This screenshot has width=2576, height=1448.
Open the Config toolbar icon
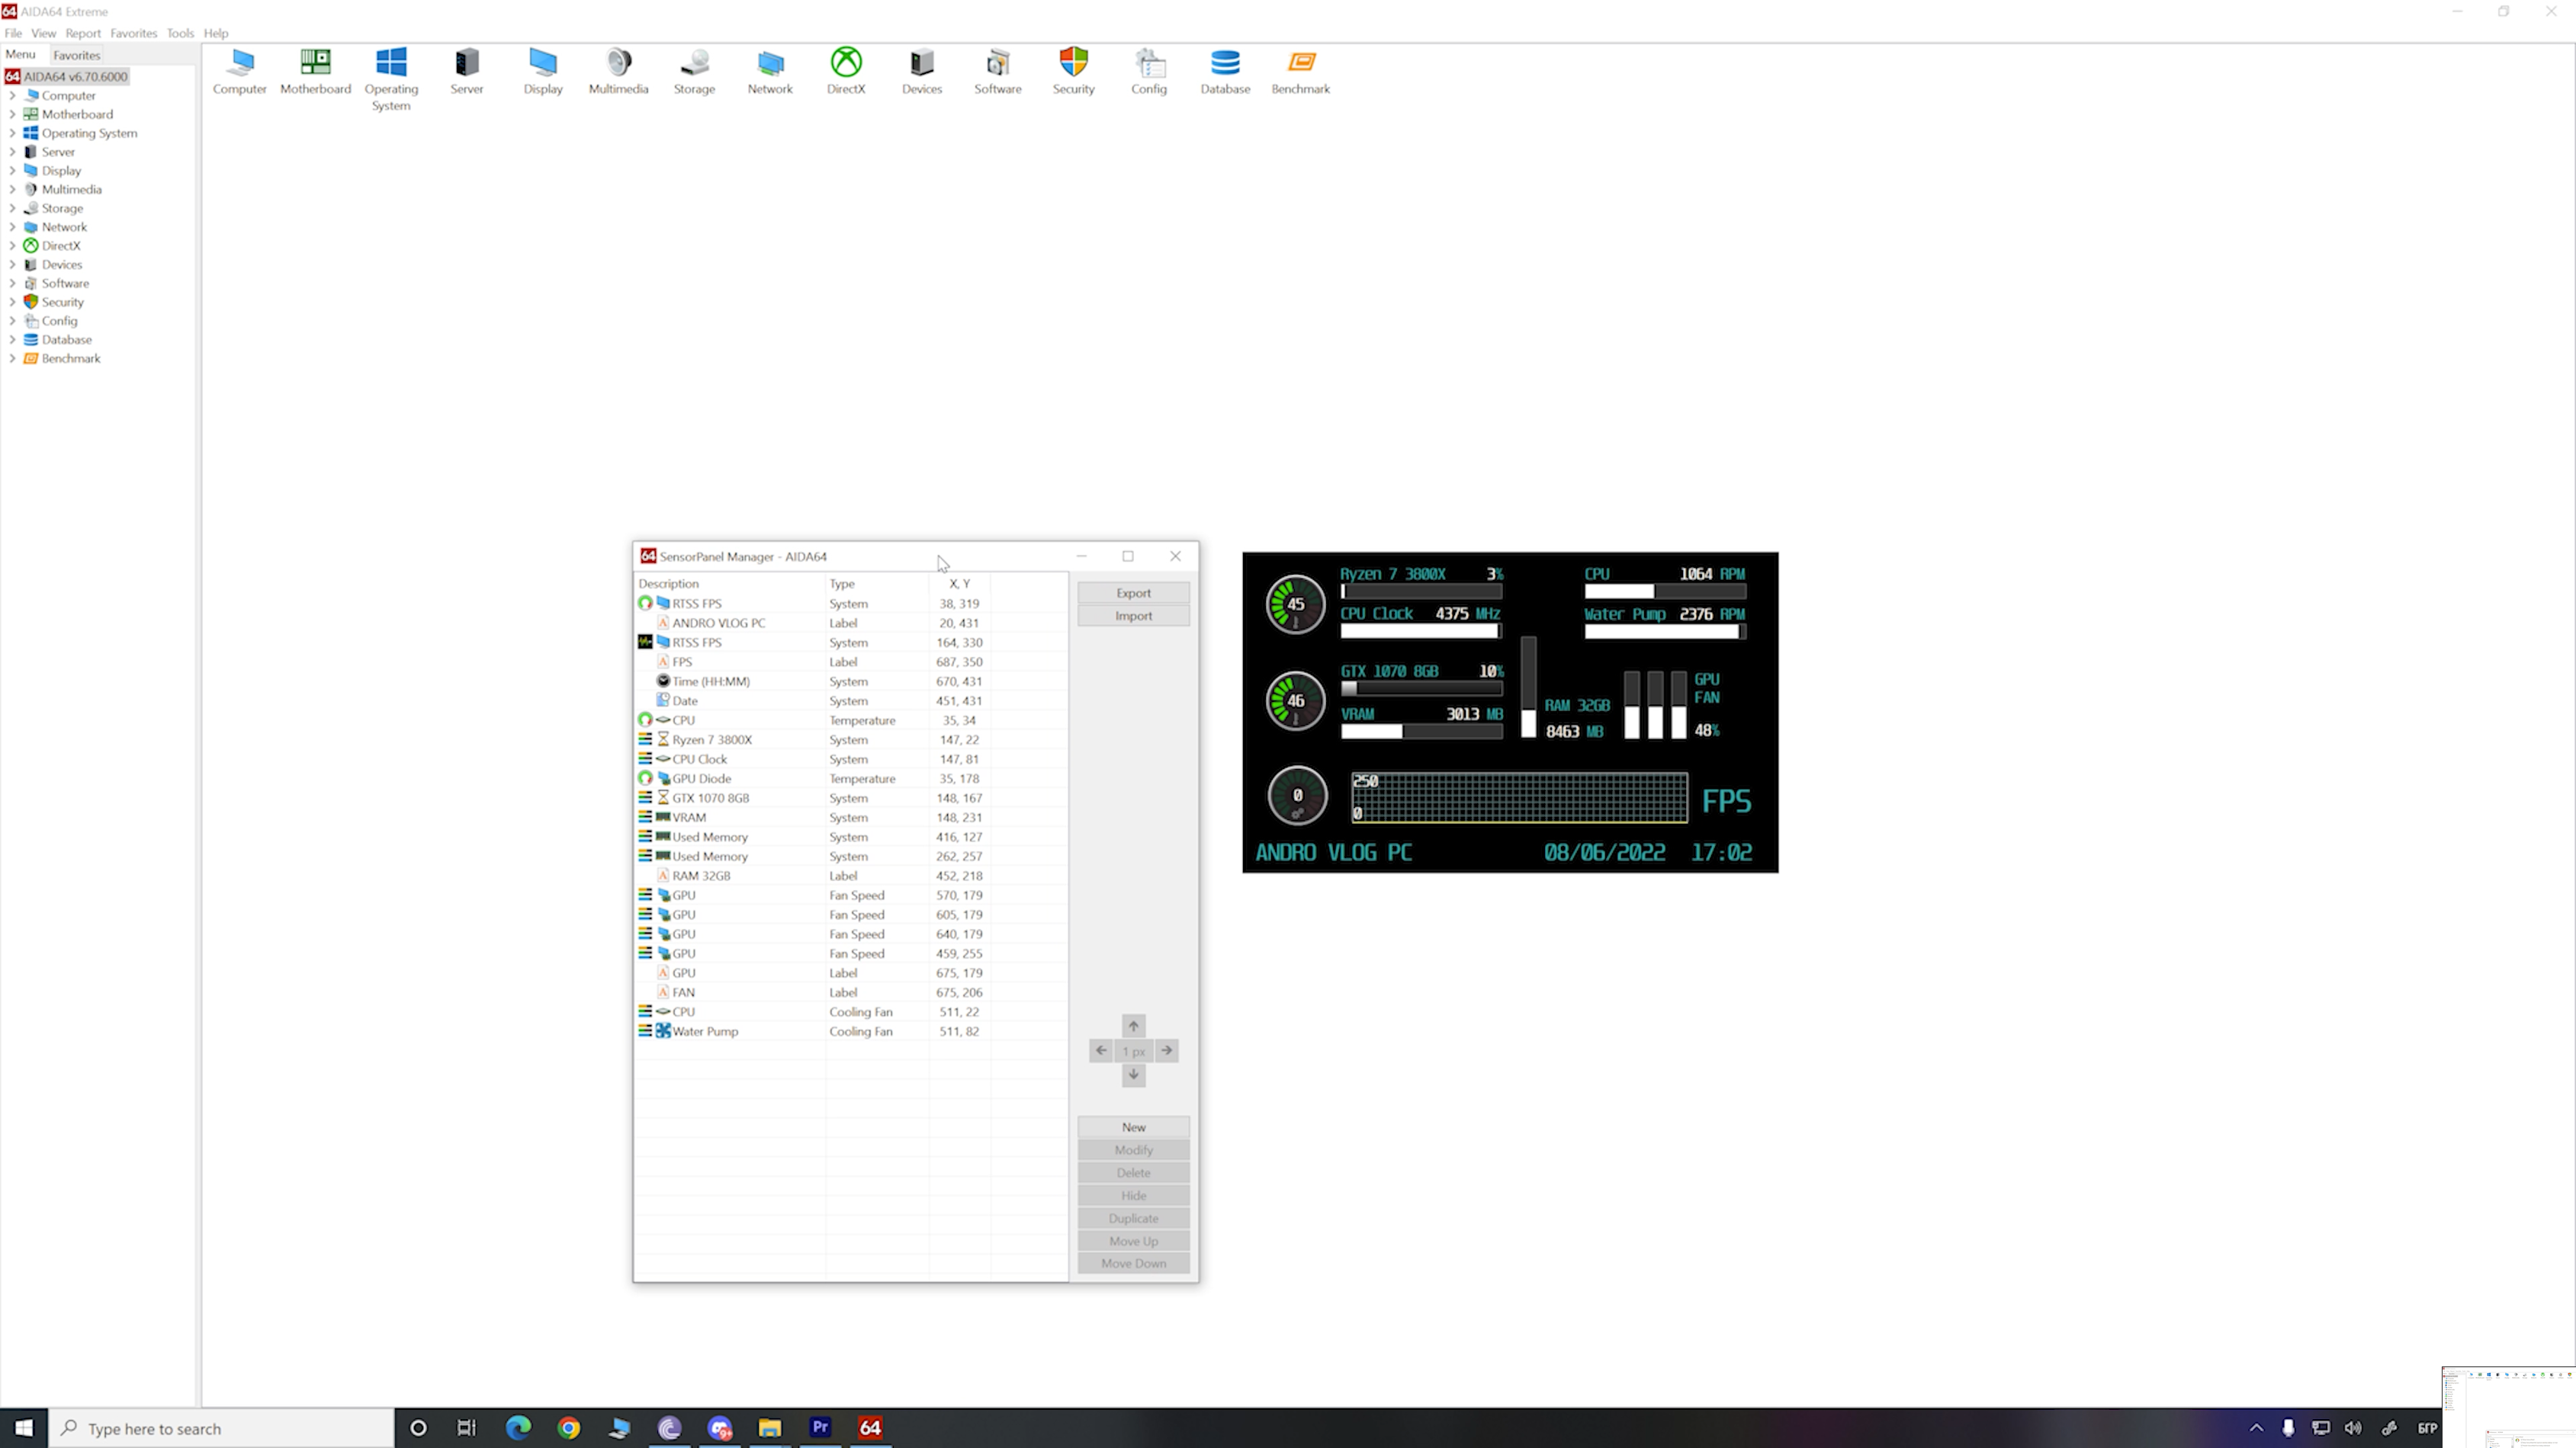[1149, 71]
